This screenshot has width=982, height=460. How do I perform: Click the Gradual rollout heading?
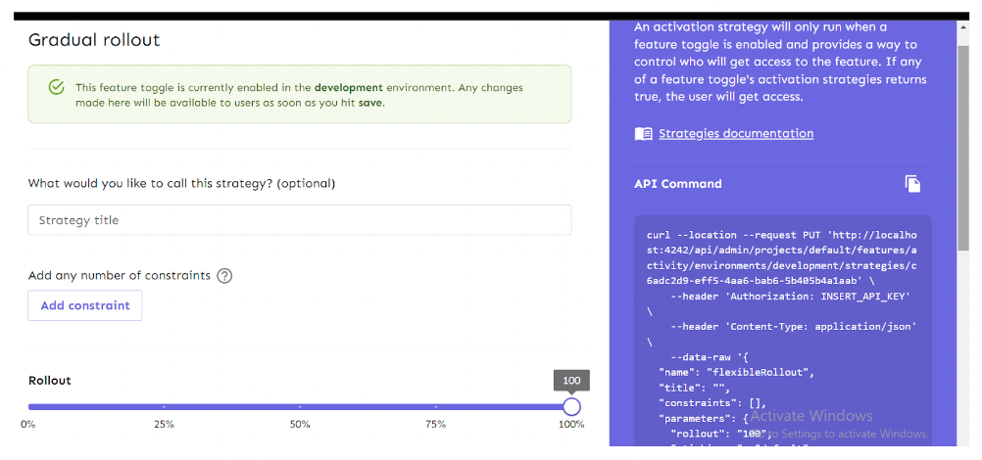94,40
